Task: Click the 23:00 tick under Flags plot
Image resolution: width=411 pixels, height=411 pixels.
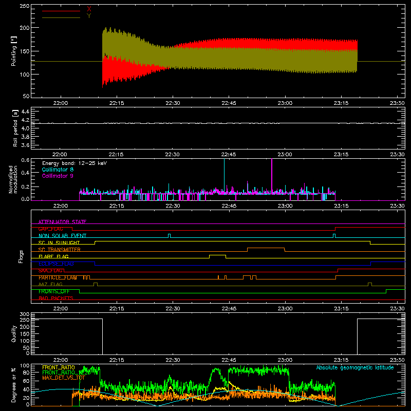Action: coord(285,309)
